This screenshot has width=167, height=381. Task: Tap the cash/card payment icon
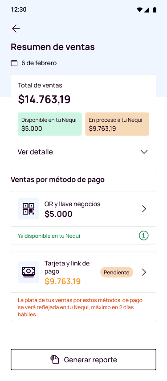pyautogui.click(x=29, y=272)
